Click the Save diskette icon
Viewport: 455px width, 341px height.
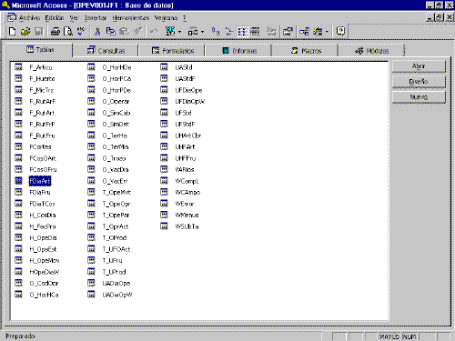coord(39,31)
